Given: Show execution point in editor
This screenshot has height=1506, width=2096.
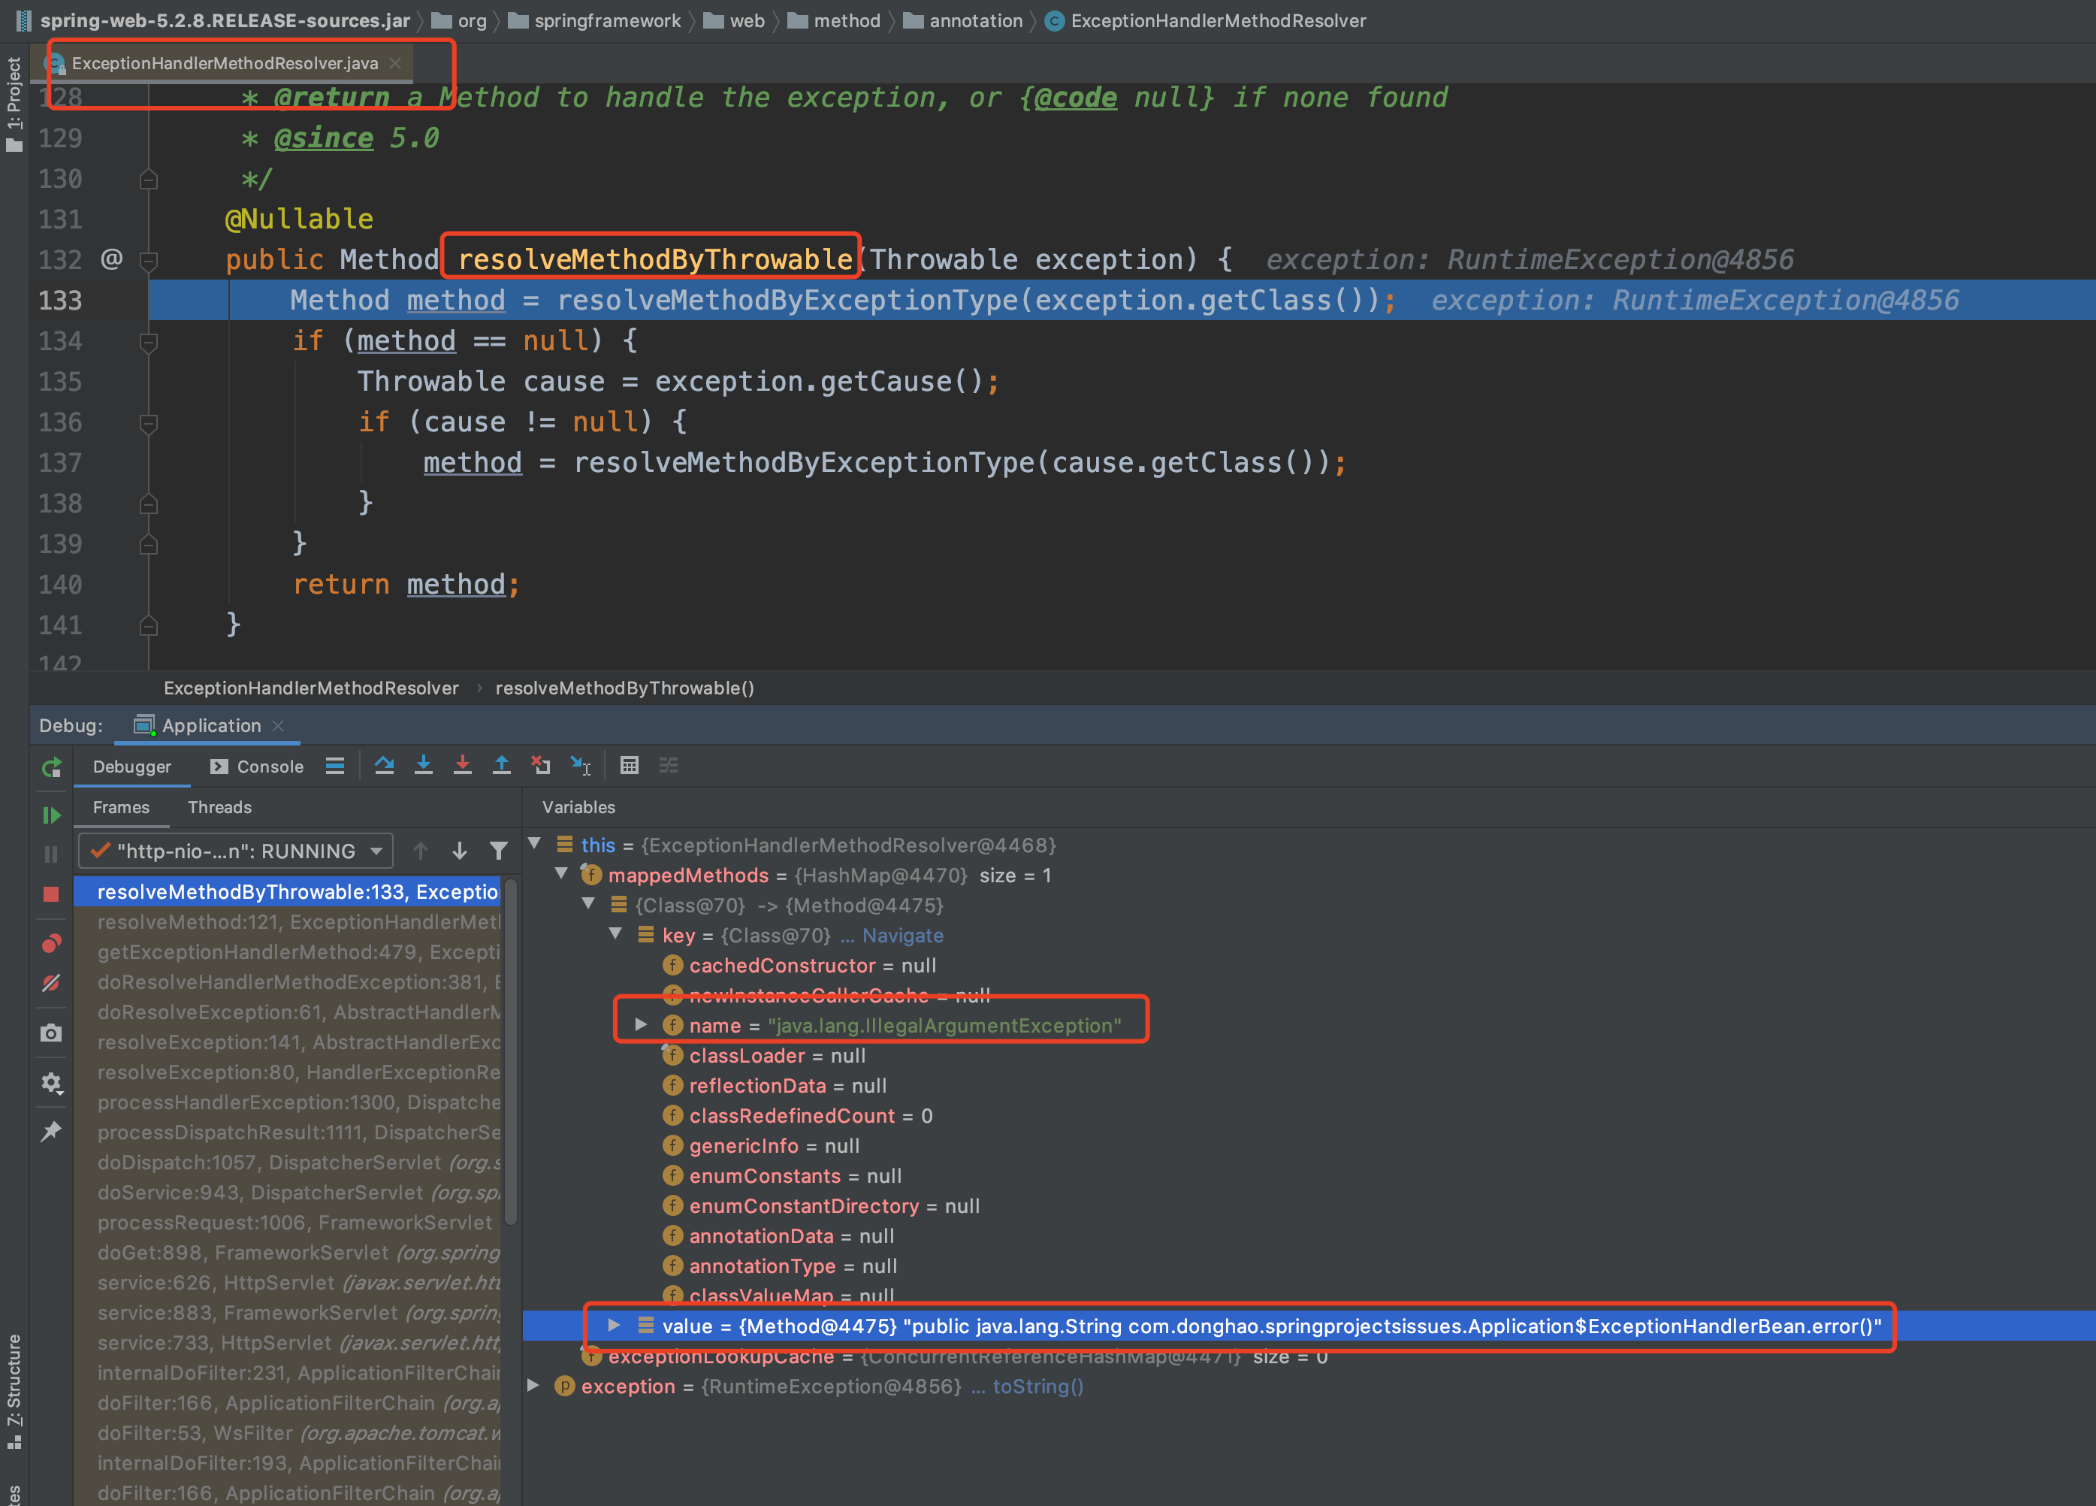Looking at the screenshot, I should pos(334,766).
